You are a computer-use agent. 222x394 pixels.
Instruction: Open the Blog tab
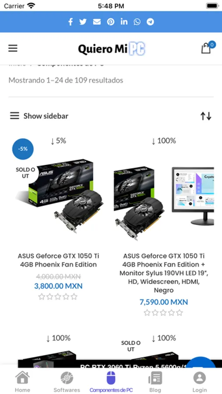point(155,382)
